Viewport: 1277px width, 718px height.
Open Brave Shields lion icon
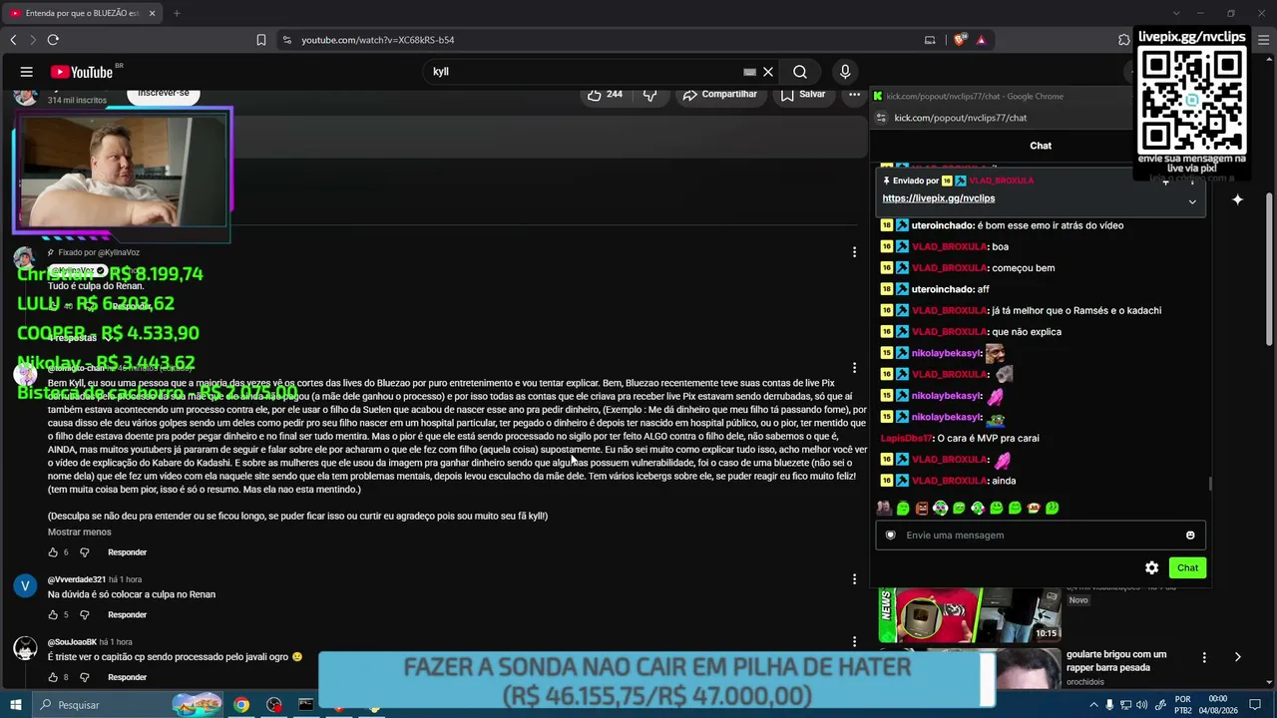(960, 40)
